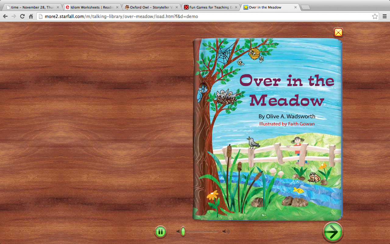Screen dimensions: 390x244
Task: Open a new browser tab
Action: (305, 8)
